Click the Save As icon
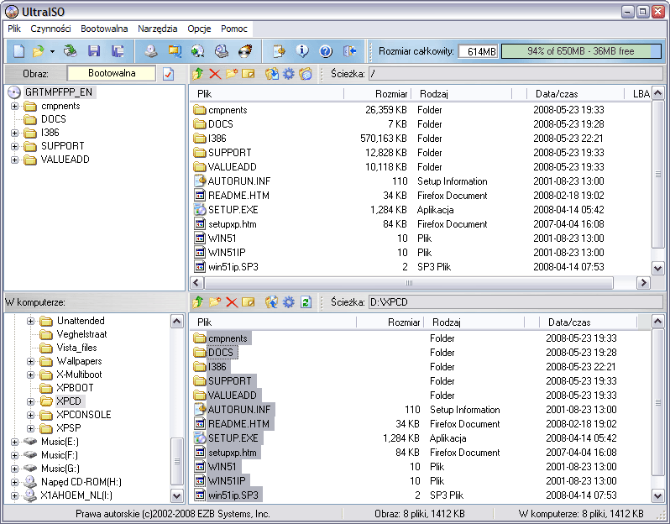Image resolution: width=670 pixels, height=524 pixels. (118, 51)
